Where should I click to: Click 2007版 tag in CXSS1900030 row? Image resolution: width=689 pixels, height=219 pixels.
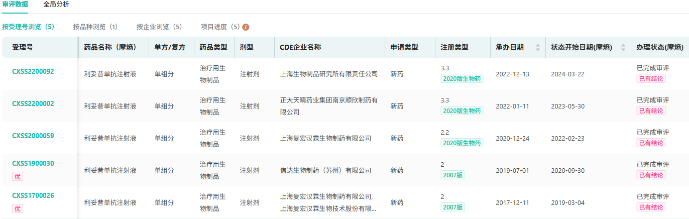pos(453,175)
